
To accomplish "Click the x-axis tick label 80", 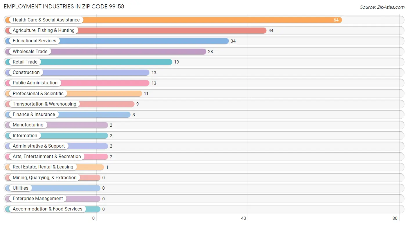I will coord(395,218).
